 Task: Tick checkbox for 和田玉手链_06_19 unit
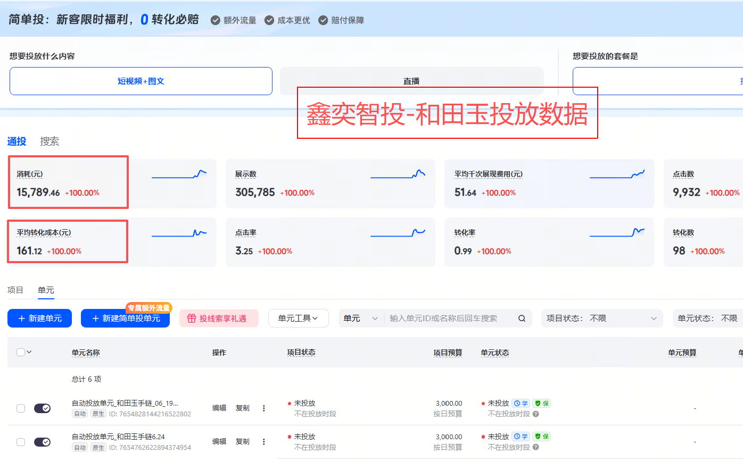[21, 408]
